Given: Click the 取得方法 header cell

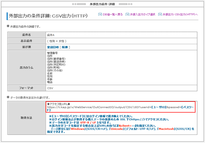Looking at the screenshot, I should tap(26, 118).
